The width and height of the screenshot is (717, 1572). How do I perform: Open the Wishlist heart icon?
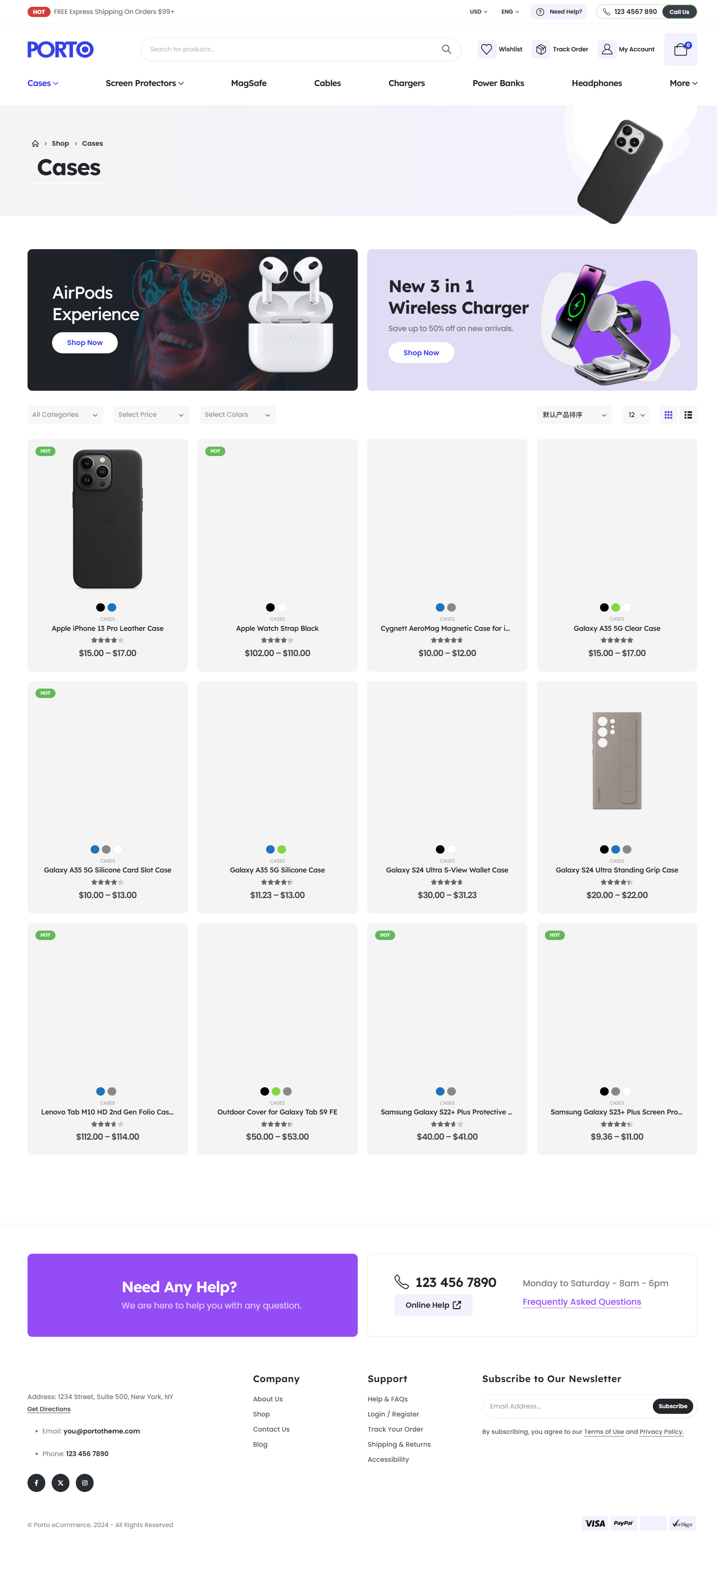[486, 49]
